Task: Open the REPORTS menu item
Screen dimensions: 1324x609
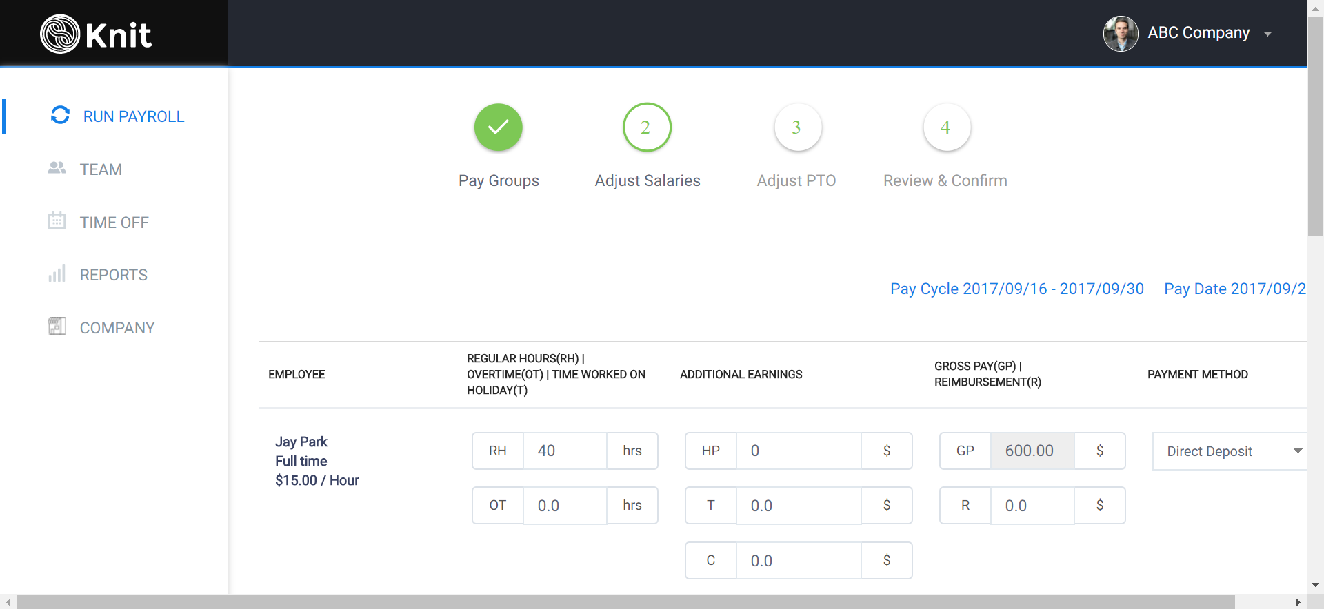Action: [114, 275]
